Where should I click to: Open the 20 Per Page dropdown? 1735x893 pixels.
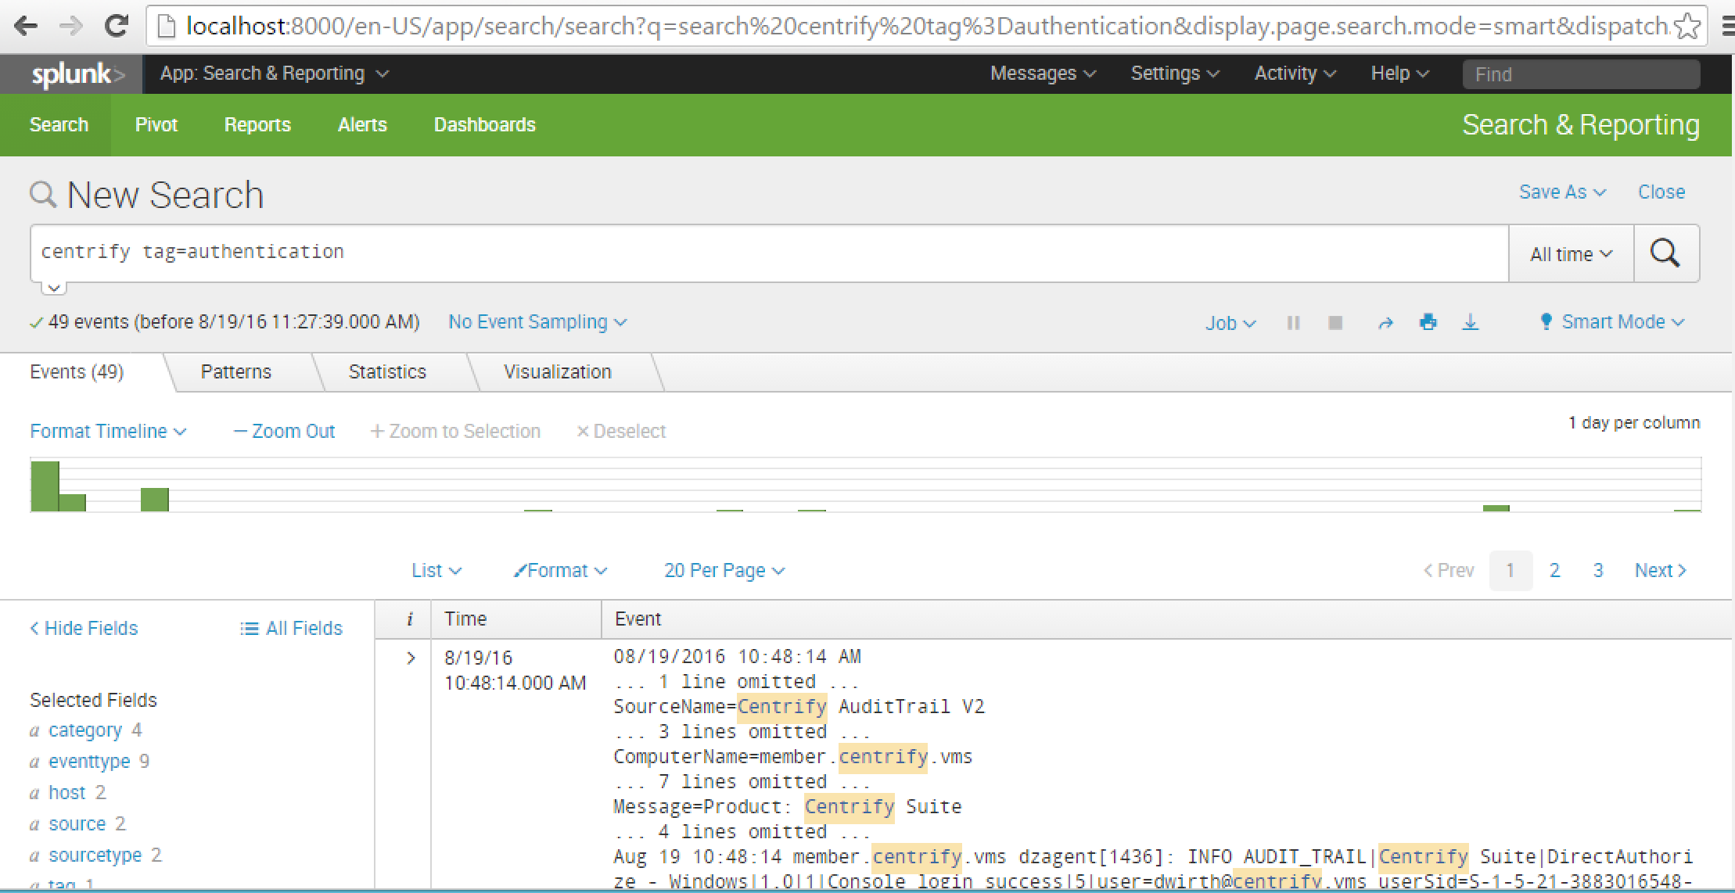724,571
